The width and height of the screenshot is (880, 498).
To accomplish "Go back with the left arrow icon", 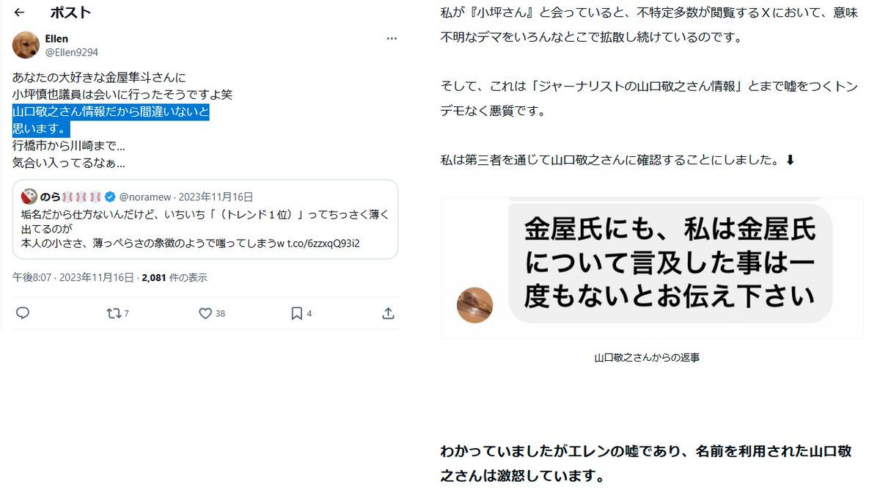I will (20, 12).
